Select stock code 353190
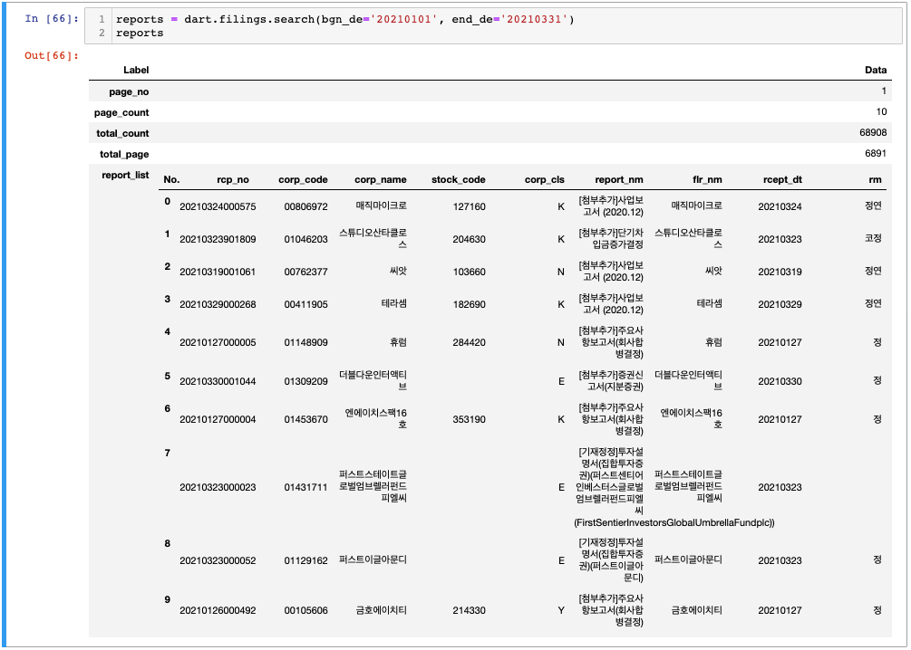Screen dimensions: 911x650 [470, 419]
